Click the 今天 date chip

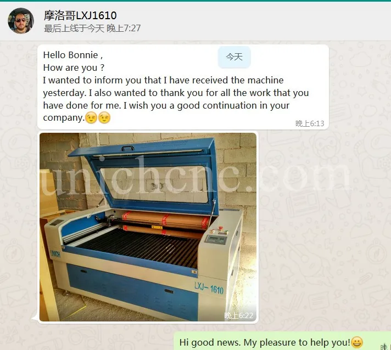[234, 57]
